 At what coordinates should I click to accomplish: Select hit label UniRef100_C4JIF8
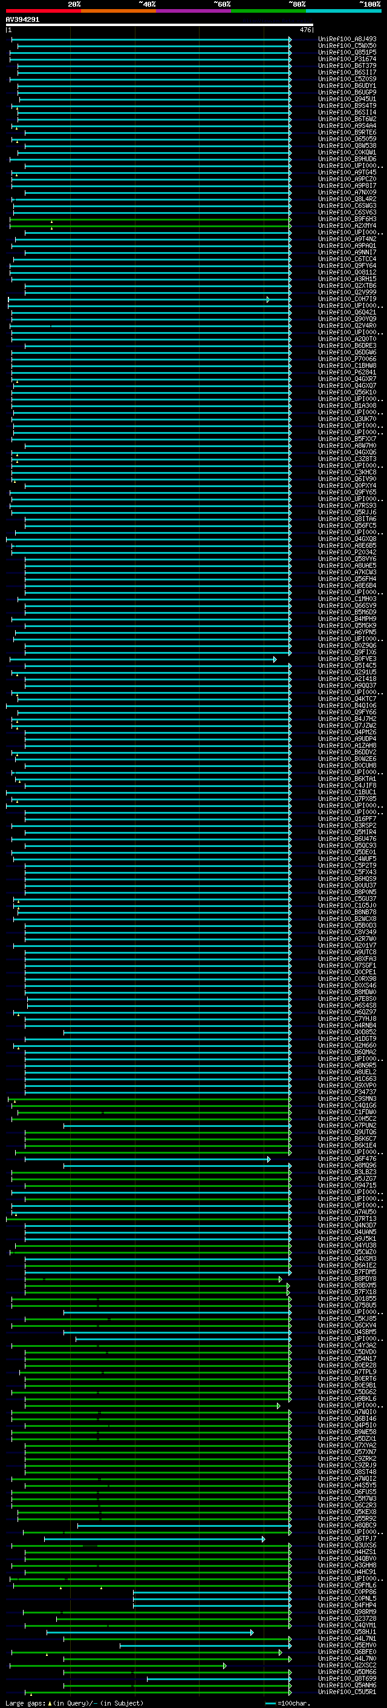[x=347, y=785]
